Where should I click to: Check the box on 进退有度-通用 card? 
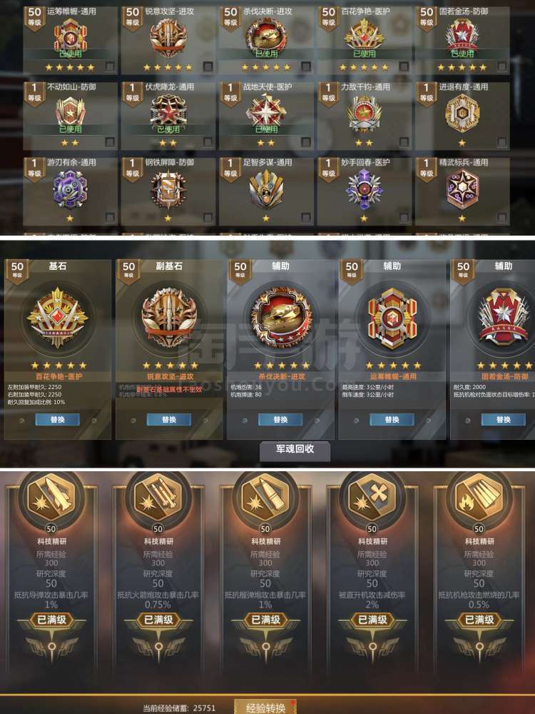[501, 143]
